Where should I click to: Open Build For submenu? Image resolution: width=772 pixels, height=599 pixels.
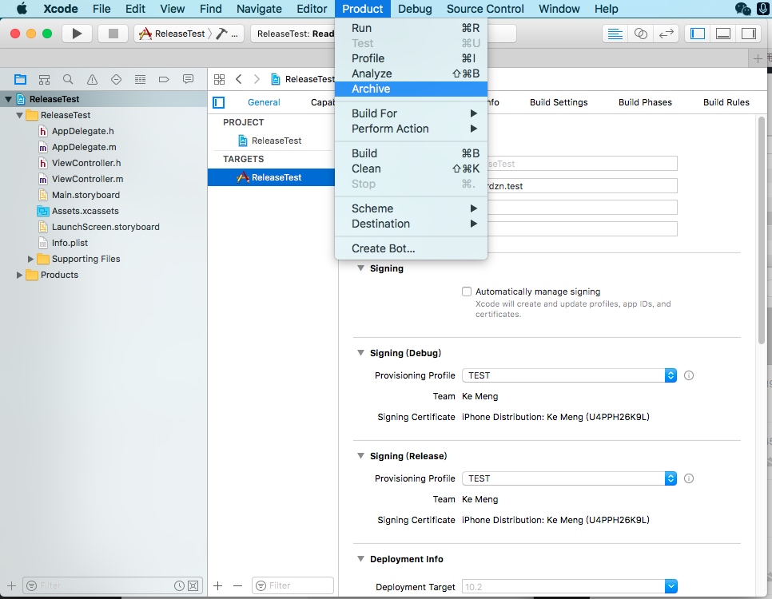pos(411,113)
